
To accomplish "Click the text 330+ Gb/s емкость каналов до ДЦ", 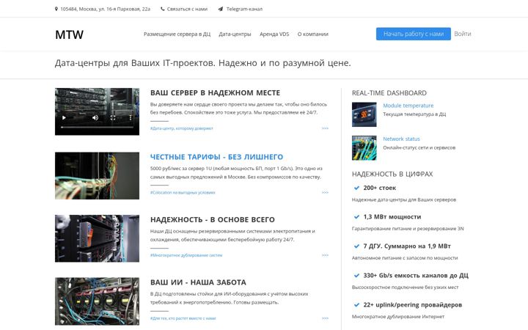I will 416,276.
